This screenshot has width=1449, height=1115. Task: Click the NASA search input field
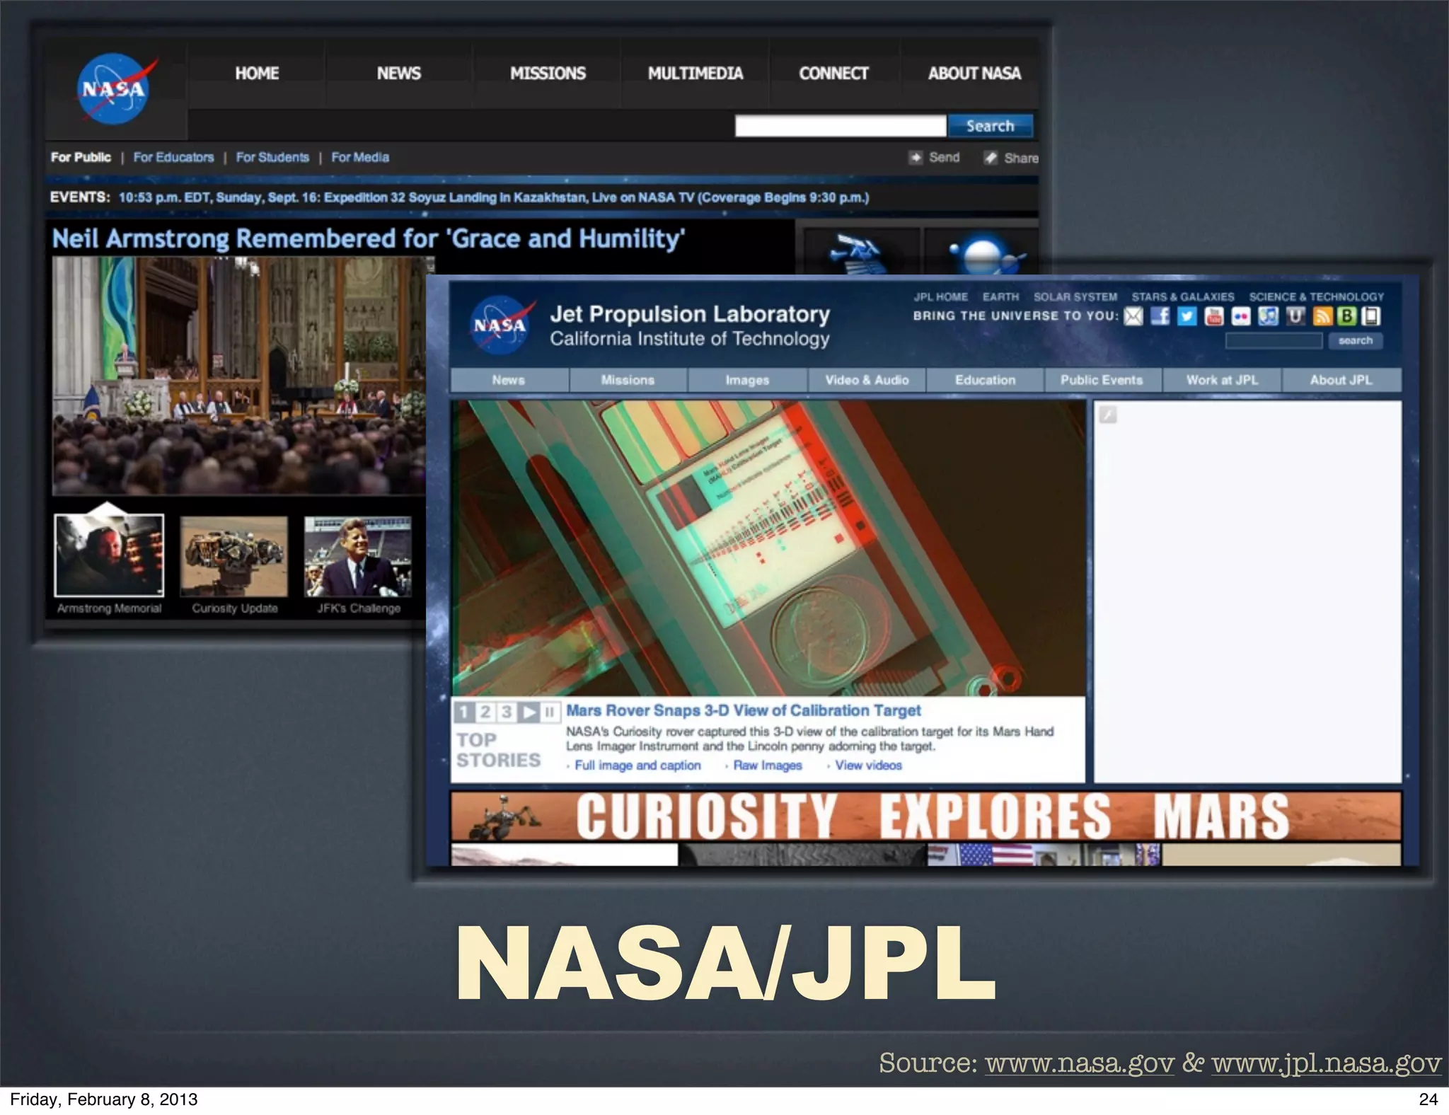click(x=841, y=126)
